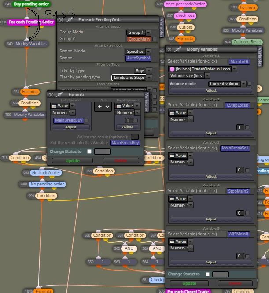Click Change Status color box in Formula dialog
Viewport: 269px width, 293px height.
(102, 152)
